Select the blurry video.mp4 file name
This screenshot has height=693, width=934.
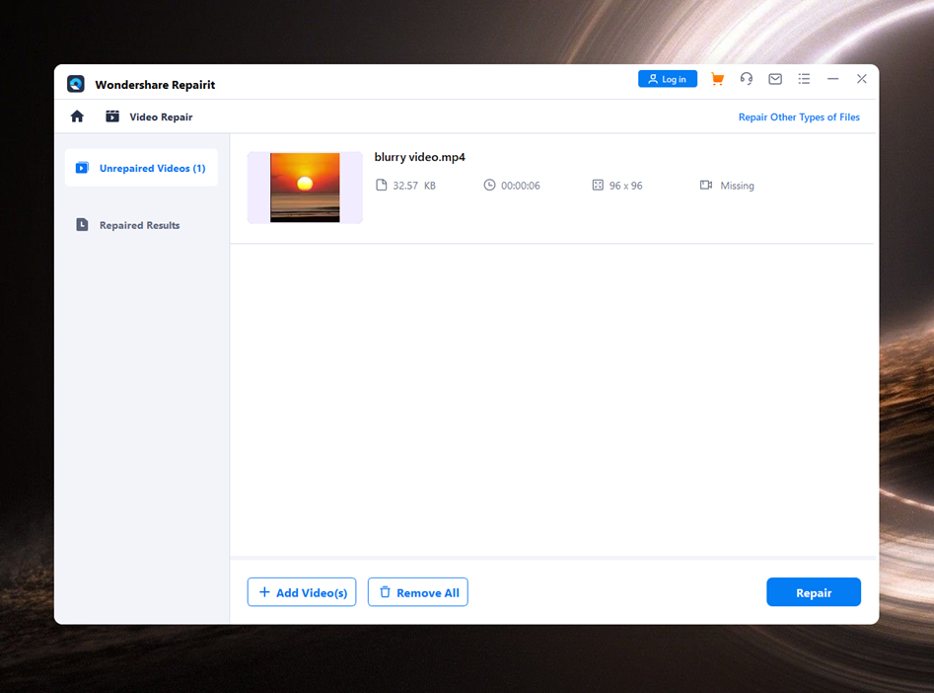pos(419,157)
